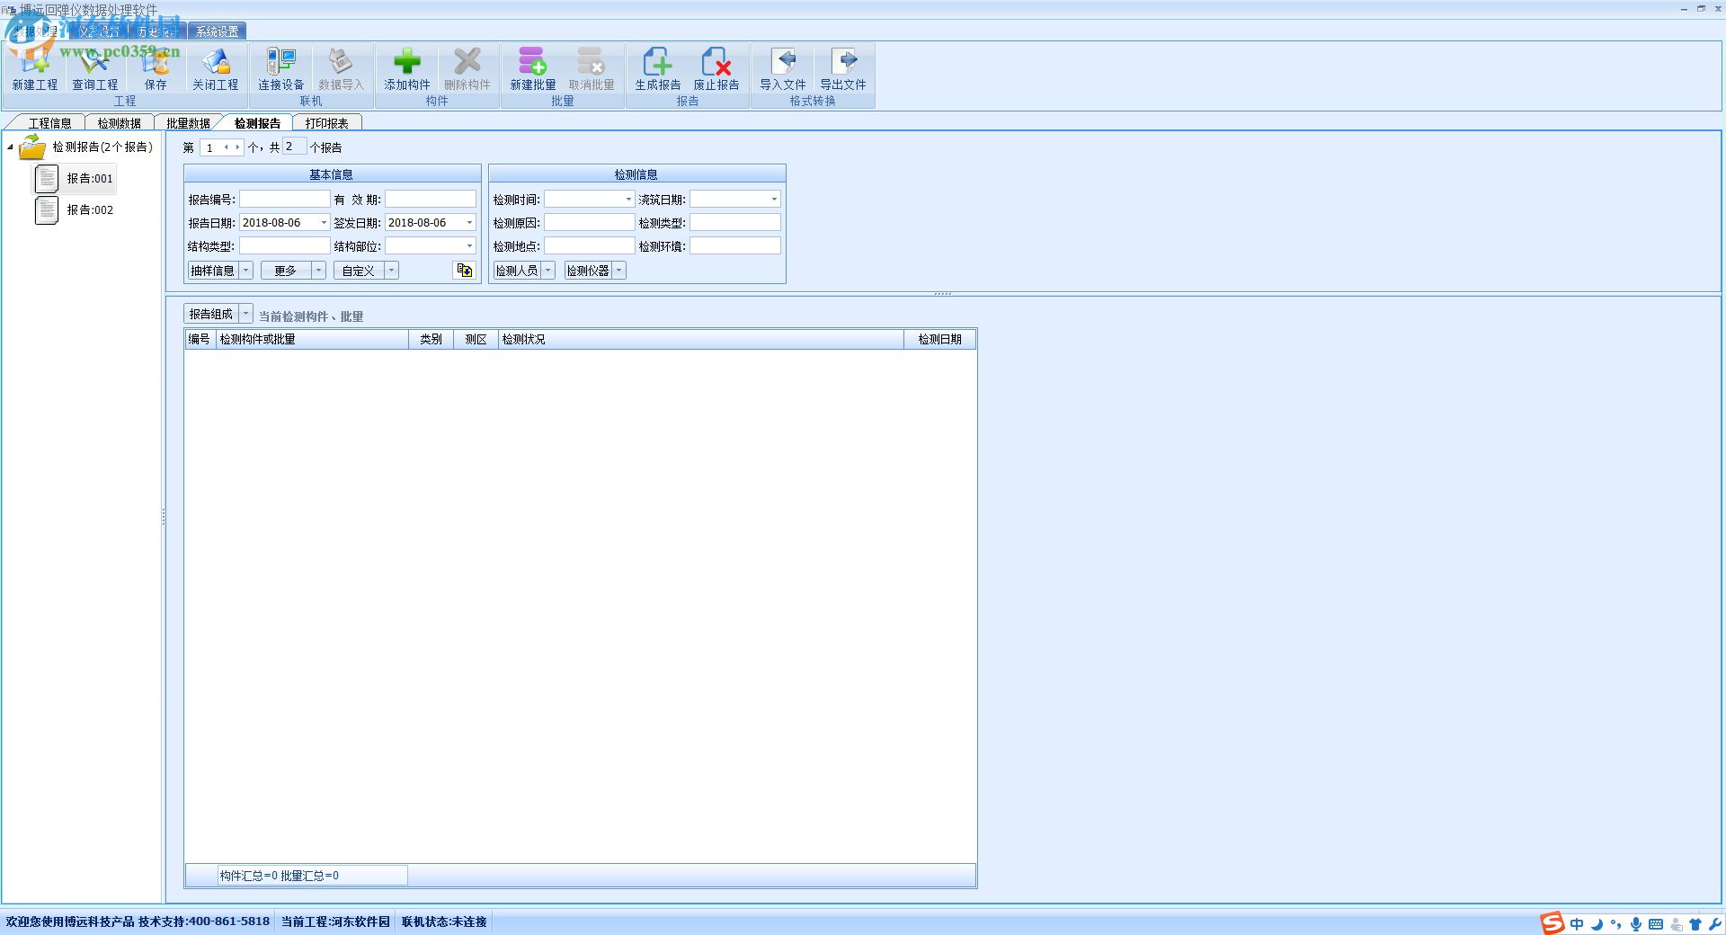Expand the 检测仪器 dropdown arrow
This screenshot has height=935, width=1726.
(618, 270)
